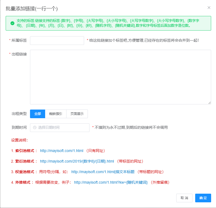The height and width of the screenshot is (208, 216).
Task: Choose the 蜘蛛强引 rental type
Action: coord(56,114)
